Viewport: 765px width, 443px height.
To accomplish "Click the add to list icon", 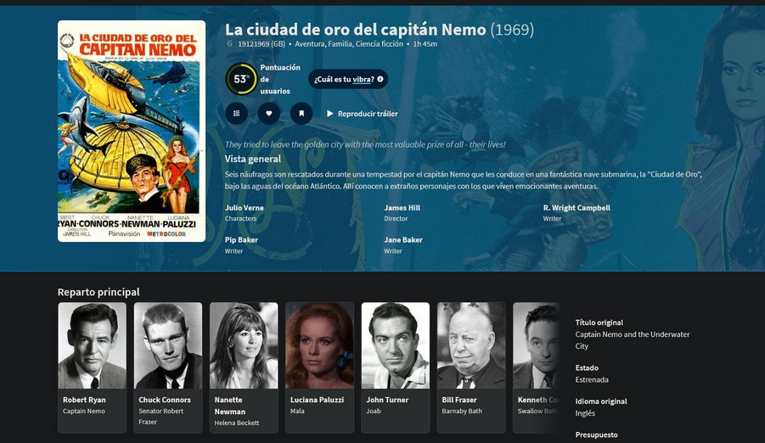I will tap(237, 113).
